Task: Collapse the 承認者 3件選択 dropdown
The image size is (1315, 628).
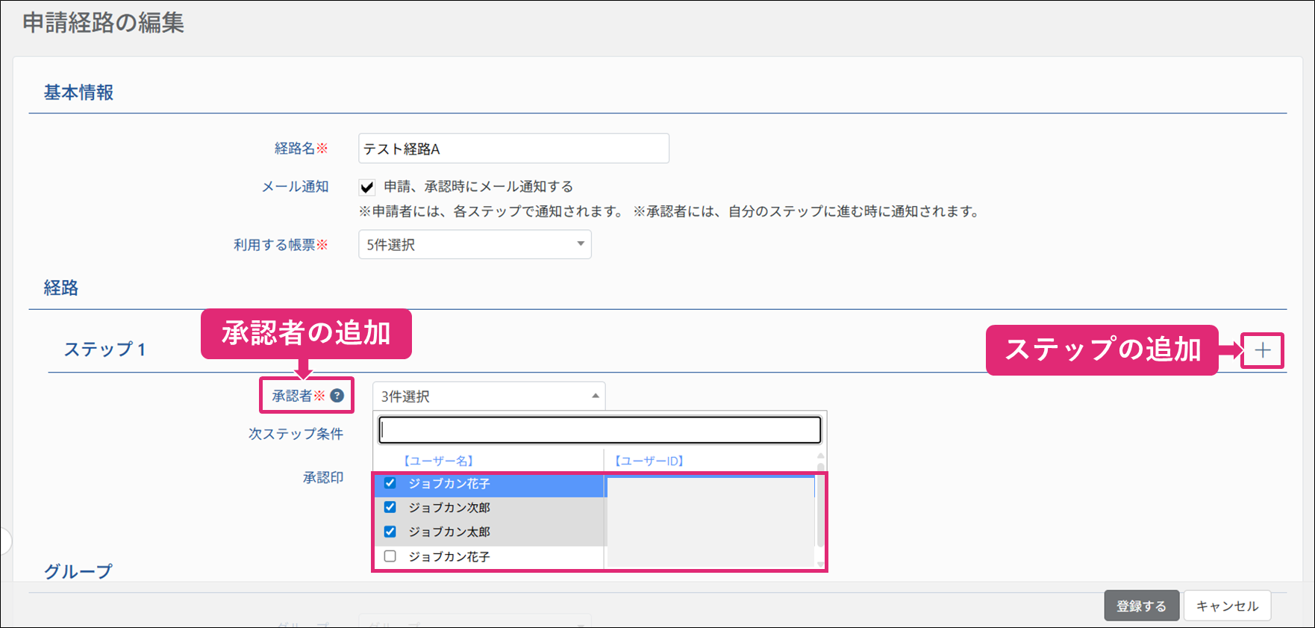Action: (489, 397)
